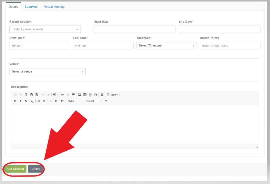Insert a numbered list
The height and width of the screenshot is (184, 270).
[39, 101]
